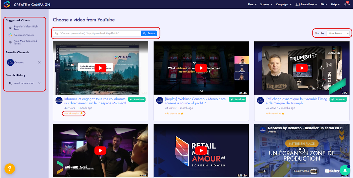Remove Cenareo from favorite channels

coord(39,62)
